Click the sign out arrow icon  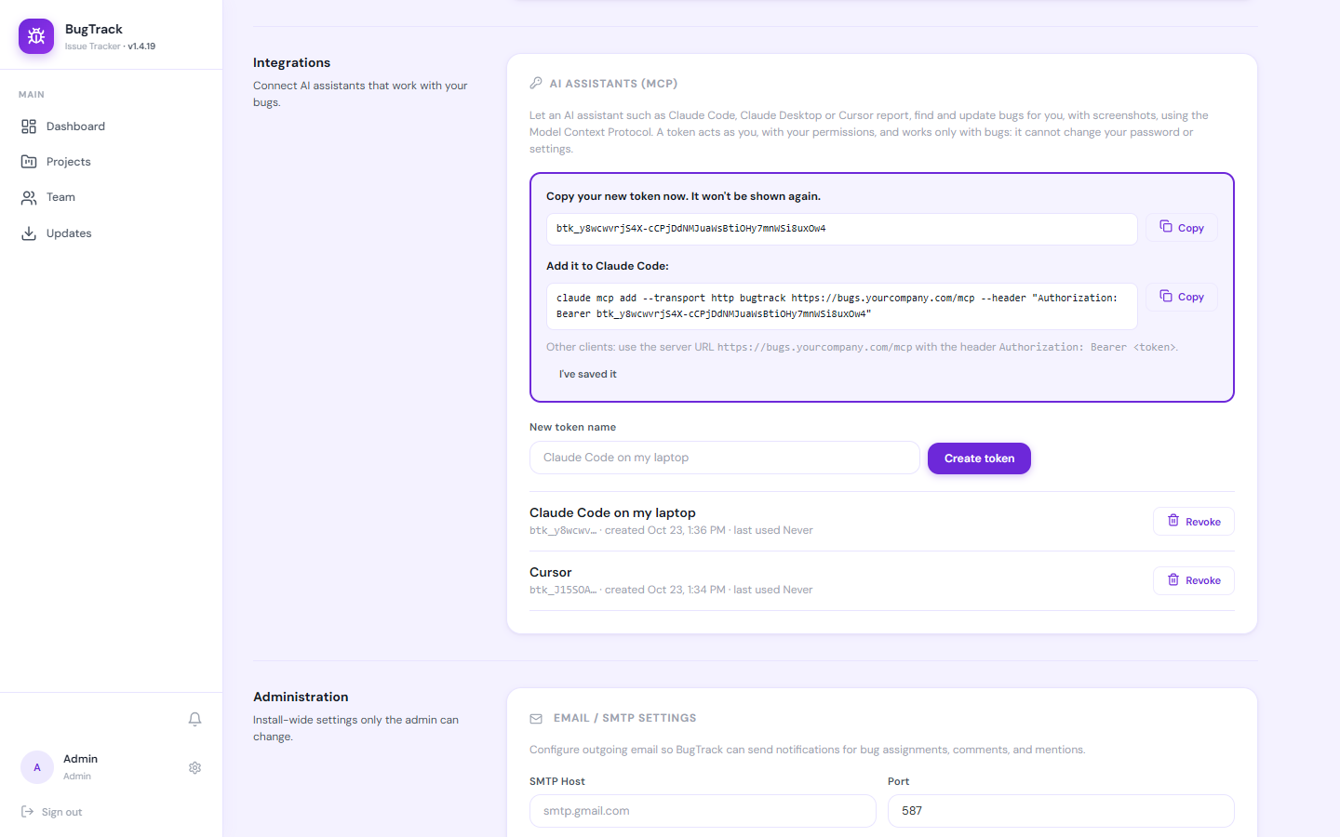point(27,812)
